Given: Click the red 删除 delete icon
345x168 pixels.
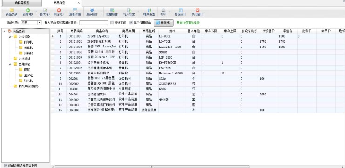Looking at the screenshot, I should pyautogui.click(x=59, y=10).
